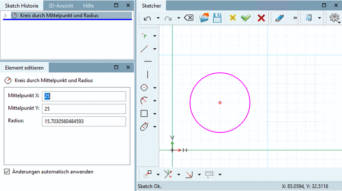Save sketch with floppy disk icon
The image size is (342, 191).
pyautogui.click(x=217, y=18)
